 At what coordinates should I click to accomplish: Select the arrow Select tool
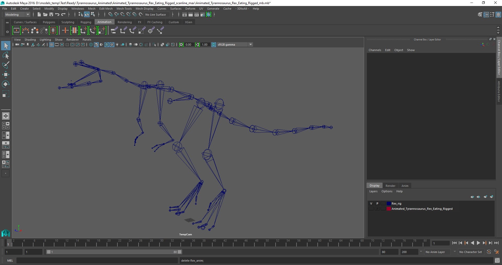[x=6, y=46]
